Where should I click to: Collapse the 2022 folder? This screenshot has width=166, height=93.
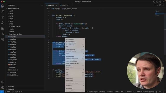(25, 24)
